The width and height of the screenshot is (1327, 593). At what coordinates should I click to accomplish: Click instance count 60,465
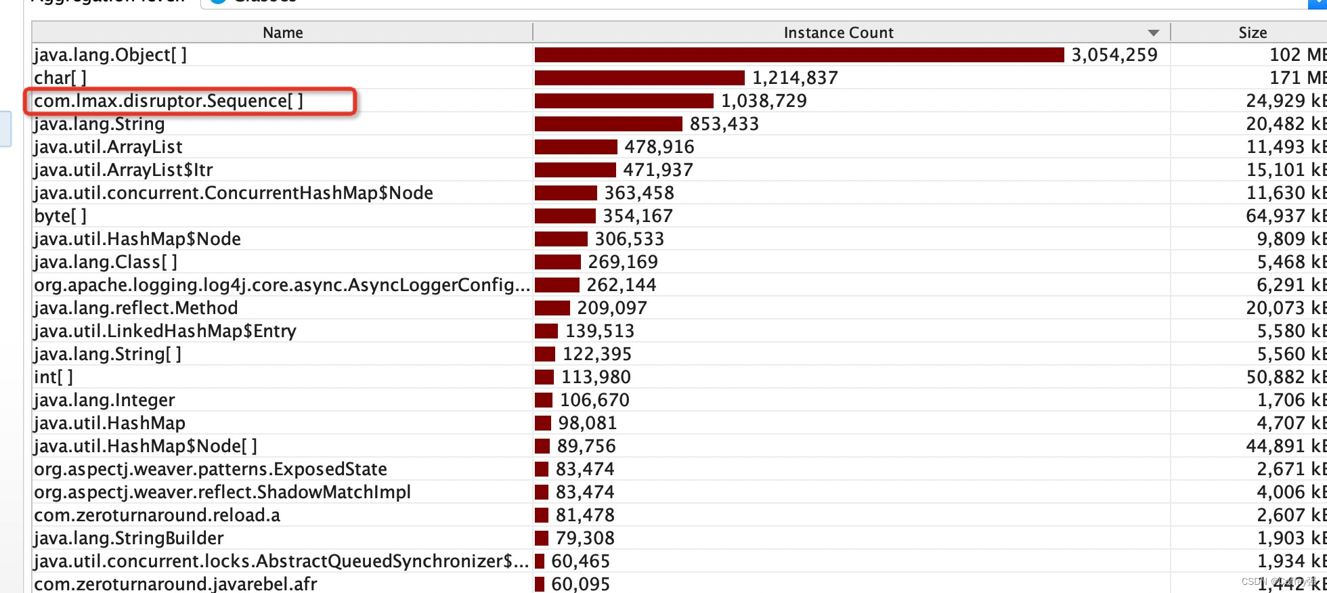tap(581, 561)
